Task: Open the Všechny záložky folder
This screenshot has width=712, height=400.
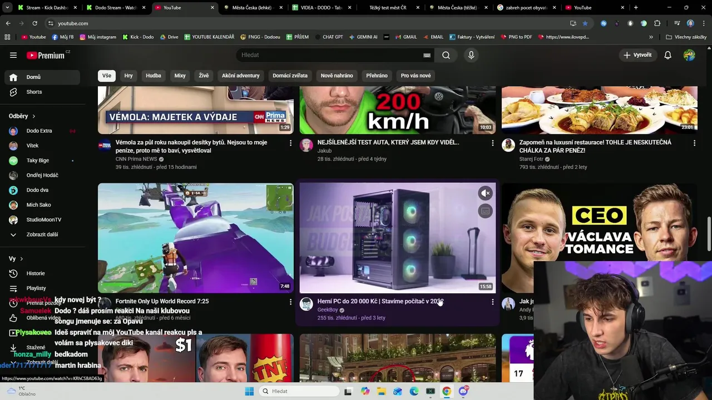Action: pos(686,37)
